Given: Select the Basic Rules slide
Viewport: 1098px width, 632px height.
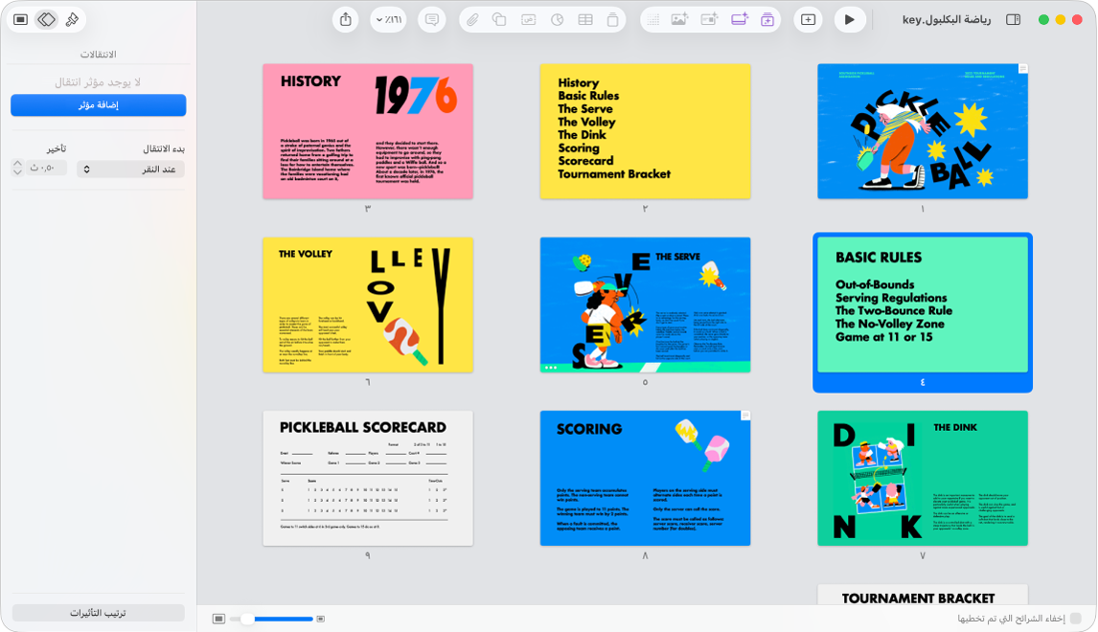Looking at the screenshot, I should [923, 305].
